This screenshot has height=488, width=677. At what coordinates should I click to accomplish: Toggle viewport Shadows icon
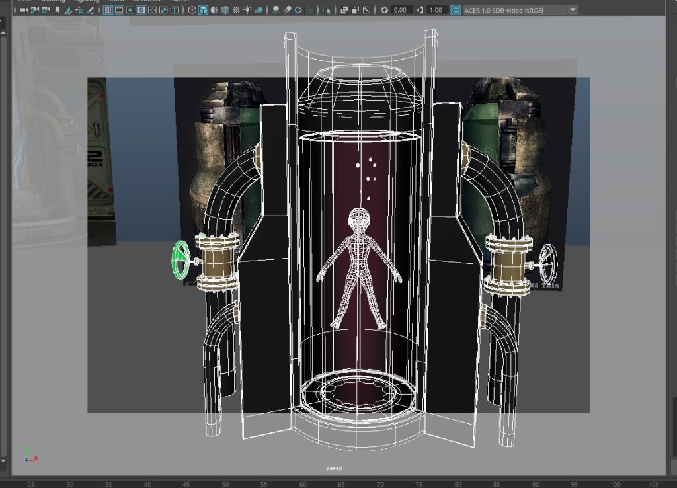click(259, 10)
